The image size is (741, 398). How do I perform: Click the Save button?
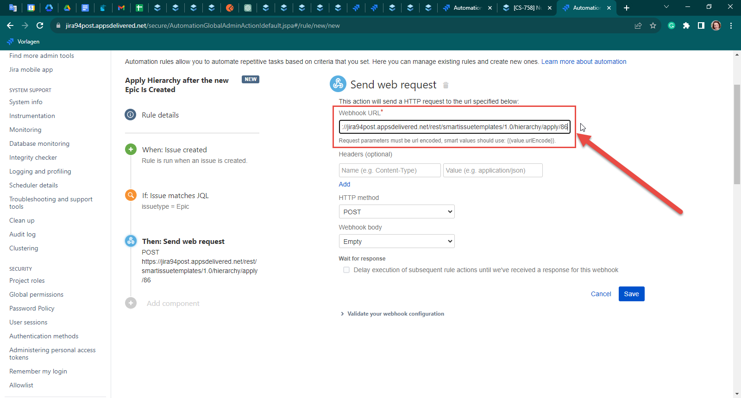(x=631, y=294)
